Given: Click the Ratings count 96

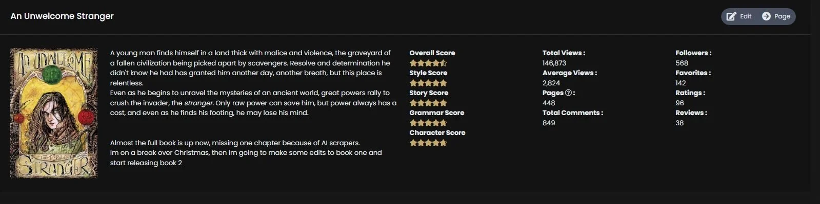Looking at the screenshot, I should tap(679, 103).
